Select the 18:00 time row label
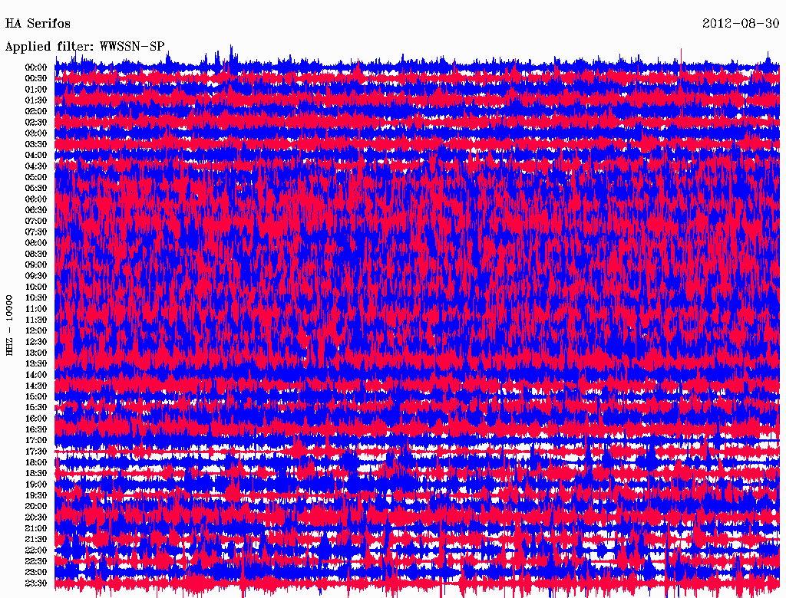This screenshot has width=786, height=598. point(36,462)
